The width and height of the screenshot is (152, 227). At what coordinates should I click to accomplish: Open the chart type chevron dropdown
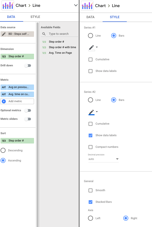click(76, 5)
